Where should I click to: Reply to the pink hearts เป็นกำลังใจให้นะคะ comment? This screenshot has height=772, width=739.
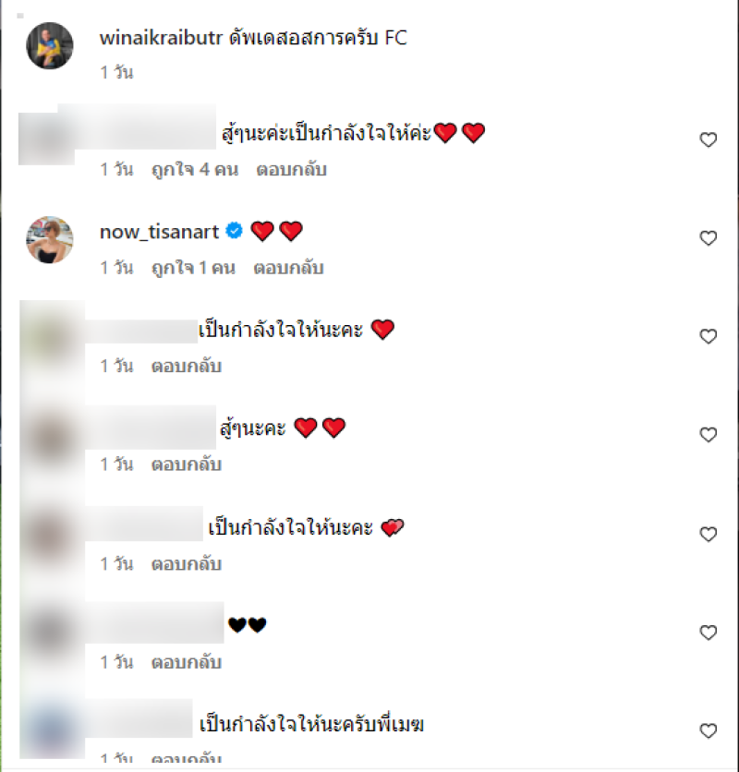(187, 564)
